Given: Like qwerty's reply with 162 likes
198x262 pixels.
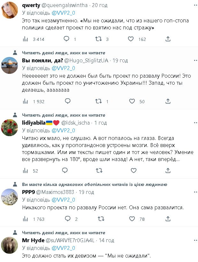Looking at the screenshot, I should [131, 39].
